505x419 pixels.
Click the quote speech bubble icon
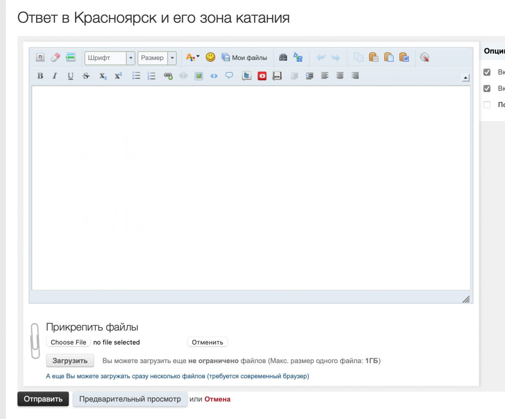point(229,76)
